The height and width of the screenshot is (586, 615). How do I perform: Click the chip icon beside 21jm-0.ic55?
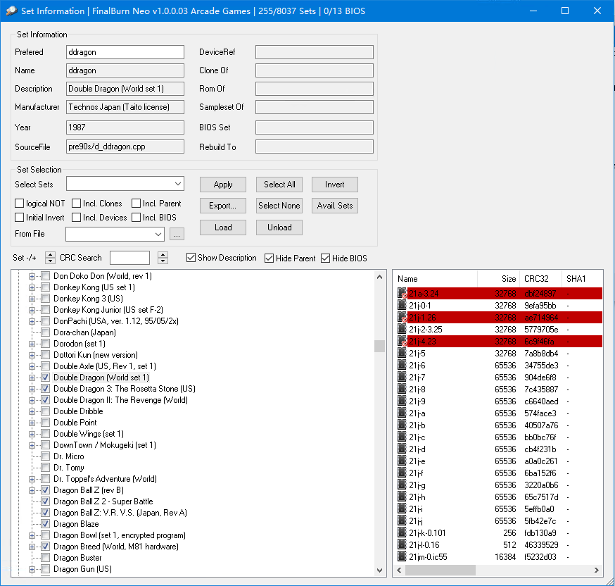tap(402, 556)
